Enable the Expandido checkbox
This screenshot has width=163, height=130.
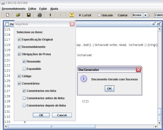coord(24,69)
